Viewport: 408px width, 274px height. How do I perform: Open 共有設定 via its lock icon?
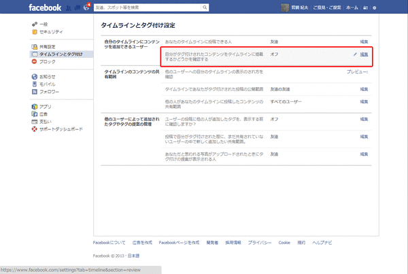click(35, 47)
